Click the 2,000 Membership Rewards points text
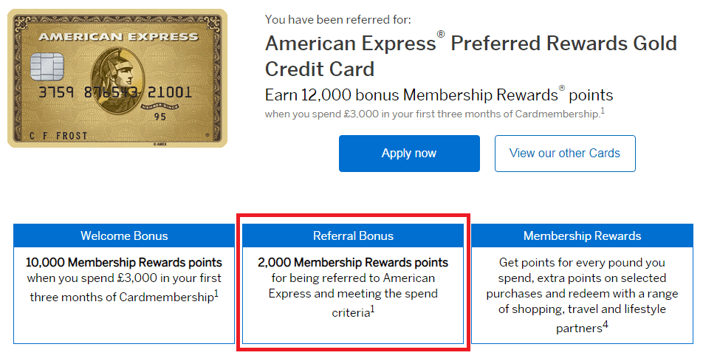The height and width of the screenshot is (361, 703). tap(353, 262)
